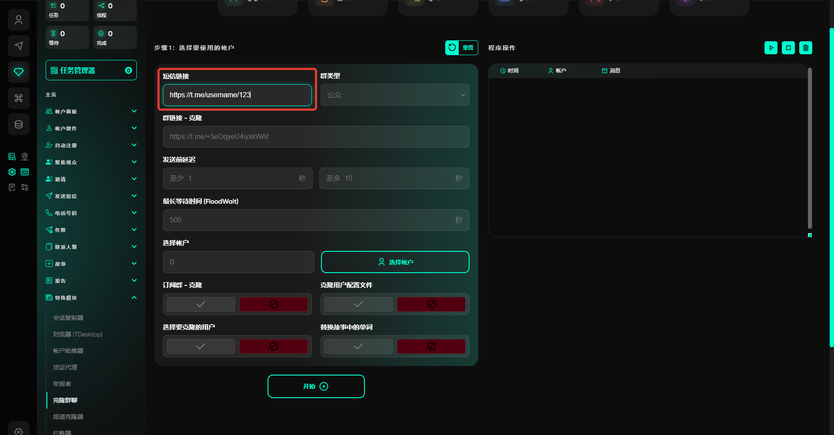This screenshot has height=435, width=834.
Task: Open 会话复制器 in the sidebar
Action: click(x=68, y=318)
